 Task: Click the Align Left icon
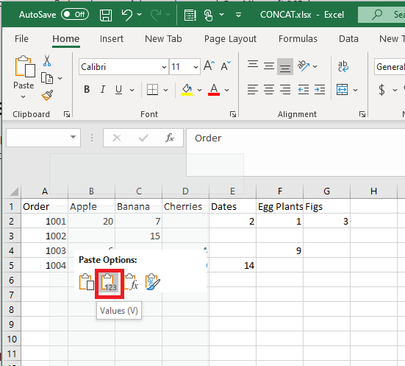pyautogui.click(x=253, y=90)
